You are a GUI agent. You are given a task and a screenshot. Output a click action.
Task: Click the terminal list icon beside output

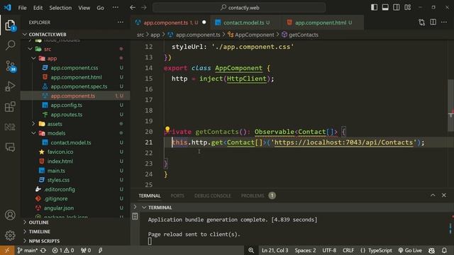pos(135,216)
